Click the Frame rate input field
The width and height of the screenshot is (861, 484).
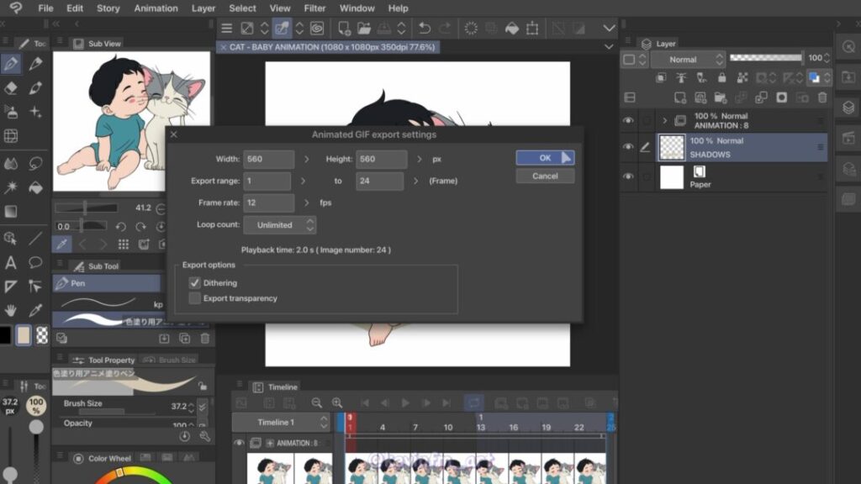[x=269, y=203]
